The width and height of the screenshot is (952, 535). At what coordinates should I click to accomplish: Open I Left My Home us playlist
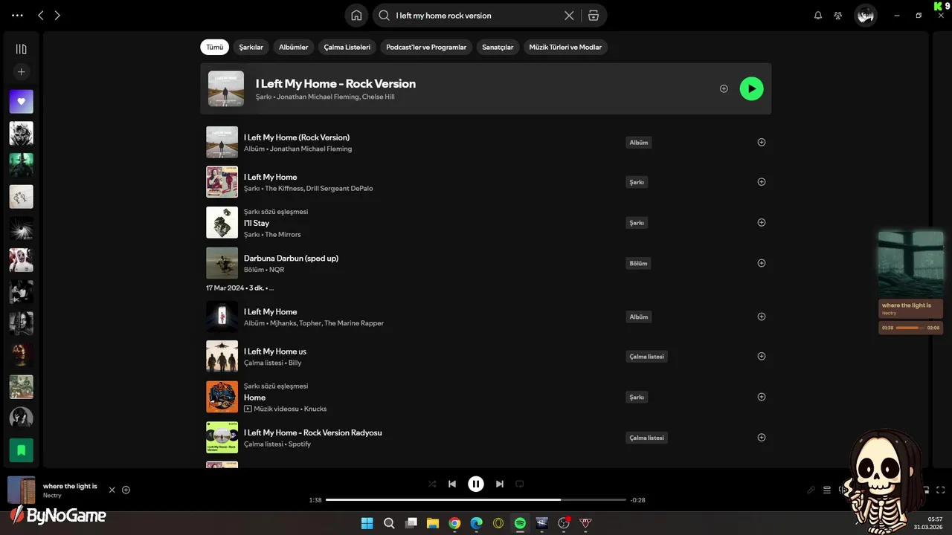pyautogui.click(x=275, y=351)
